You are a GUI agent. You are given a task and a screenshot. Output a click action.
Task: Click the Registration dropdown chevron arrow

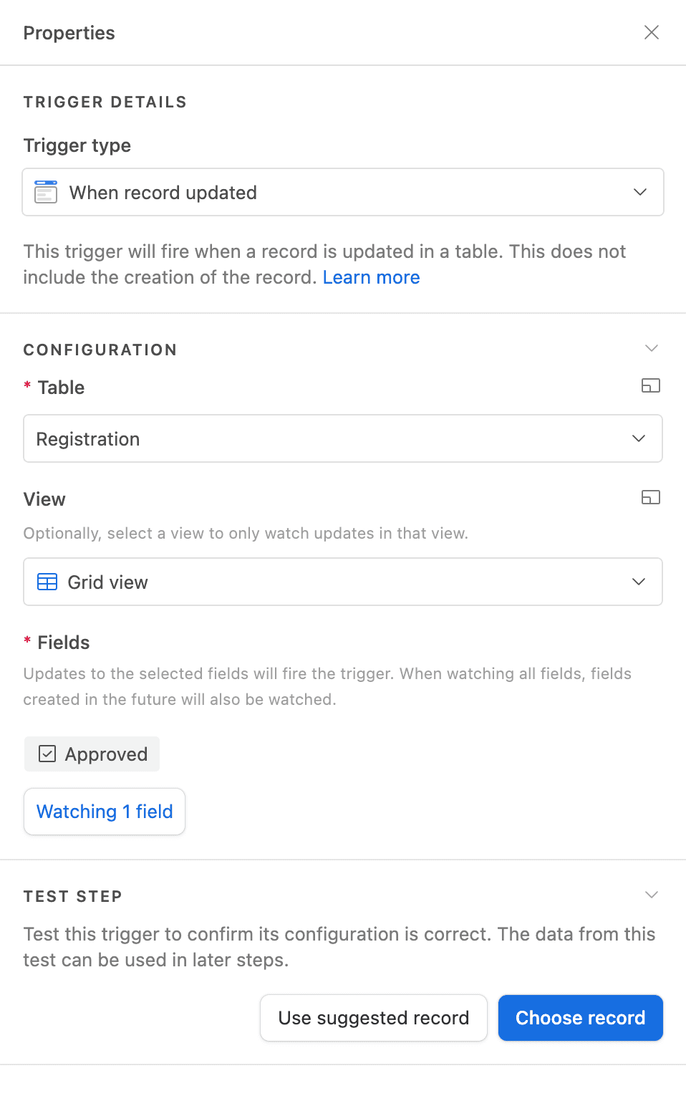639,438
